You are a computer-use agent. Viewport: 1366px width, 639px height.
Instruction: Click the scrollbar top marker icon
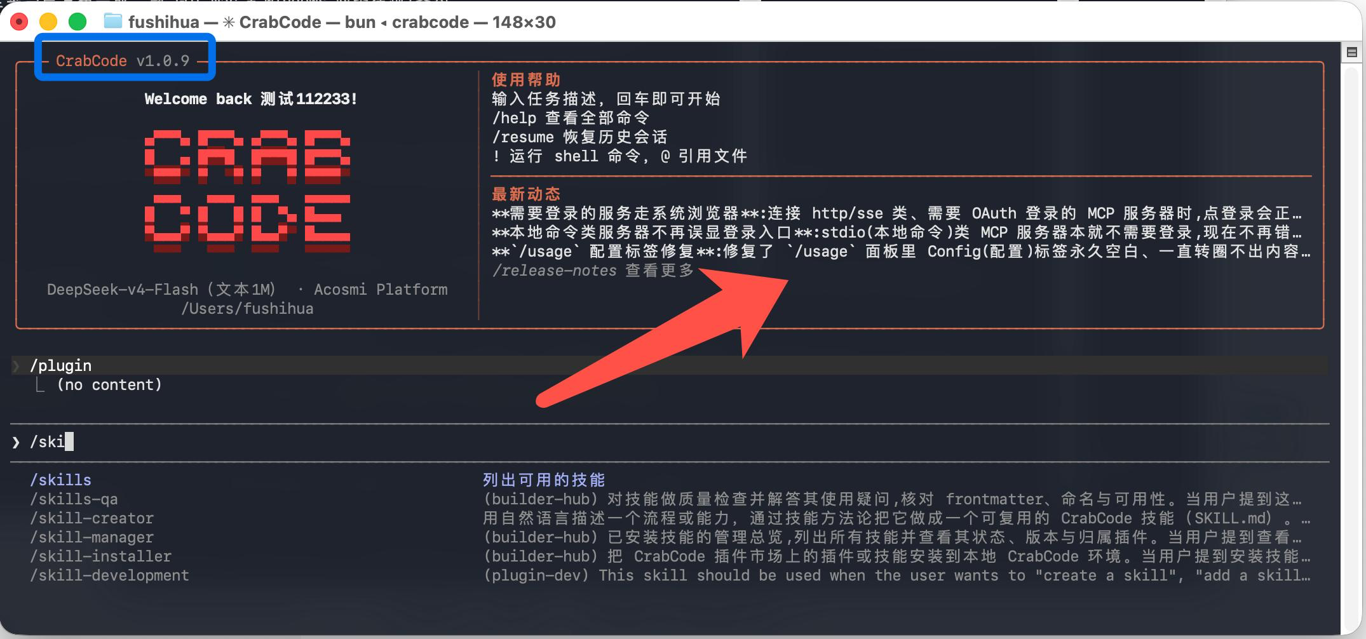click(x=1352, y=53)
